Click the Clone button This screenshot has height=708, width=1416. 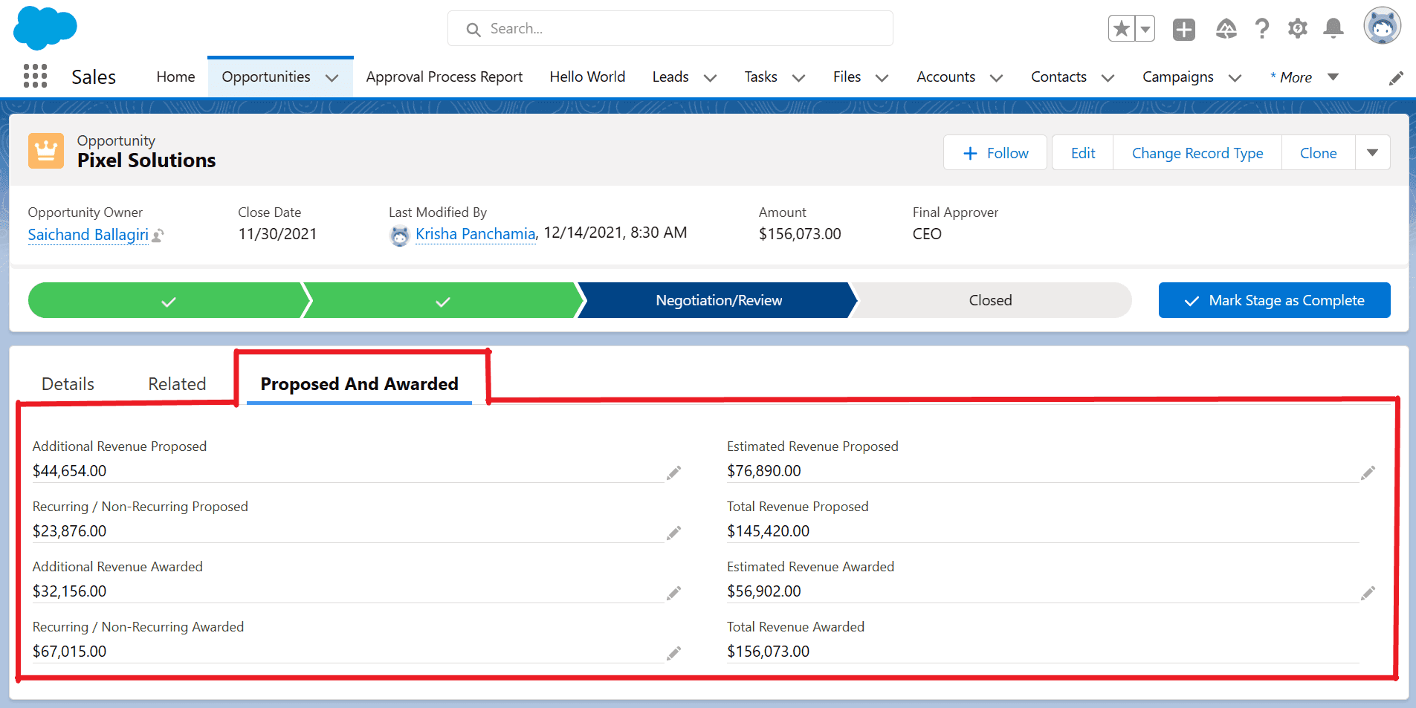point(1318,152)
